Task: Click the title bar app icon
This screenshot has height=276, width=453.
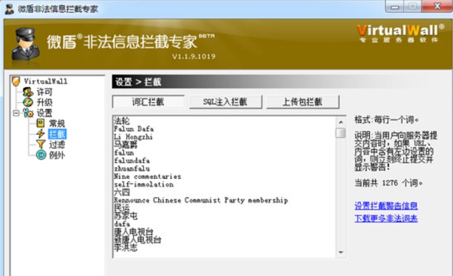Action: coord(9,9)
